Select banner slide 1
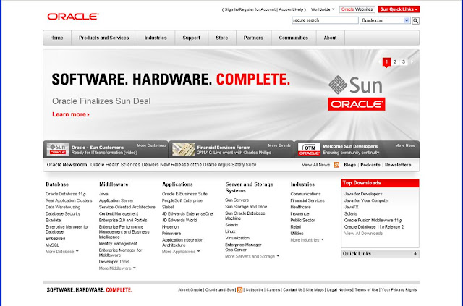The width and height of the screenshot is (463, 306). tap(386, 61)
